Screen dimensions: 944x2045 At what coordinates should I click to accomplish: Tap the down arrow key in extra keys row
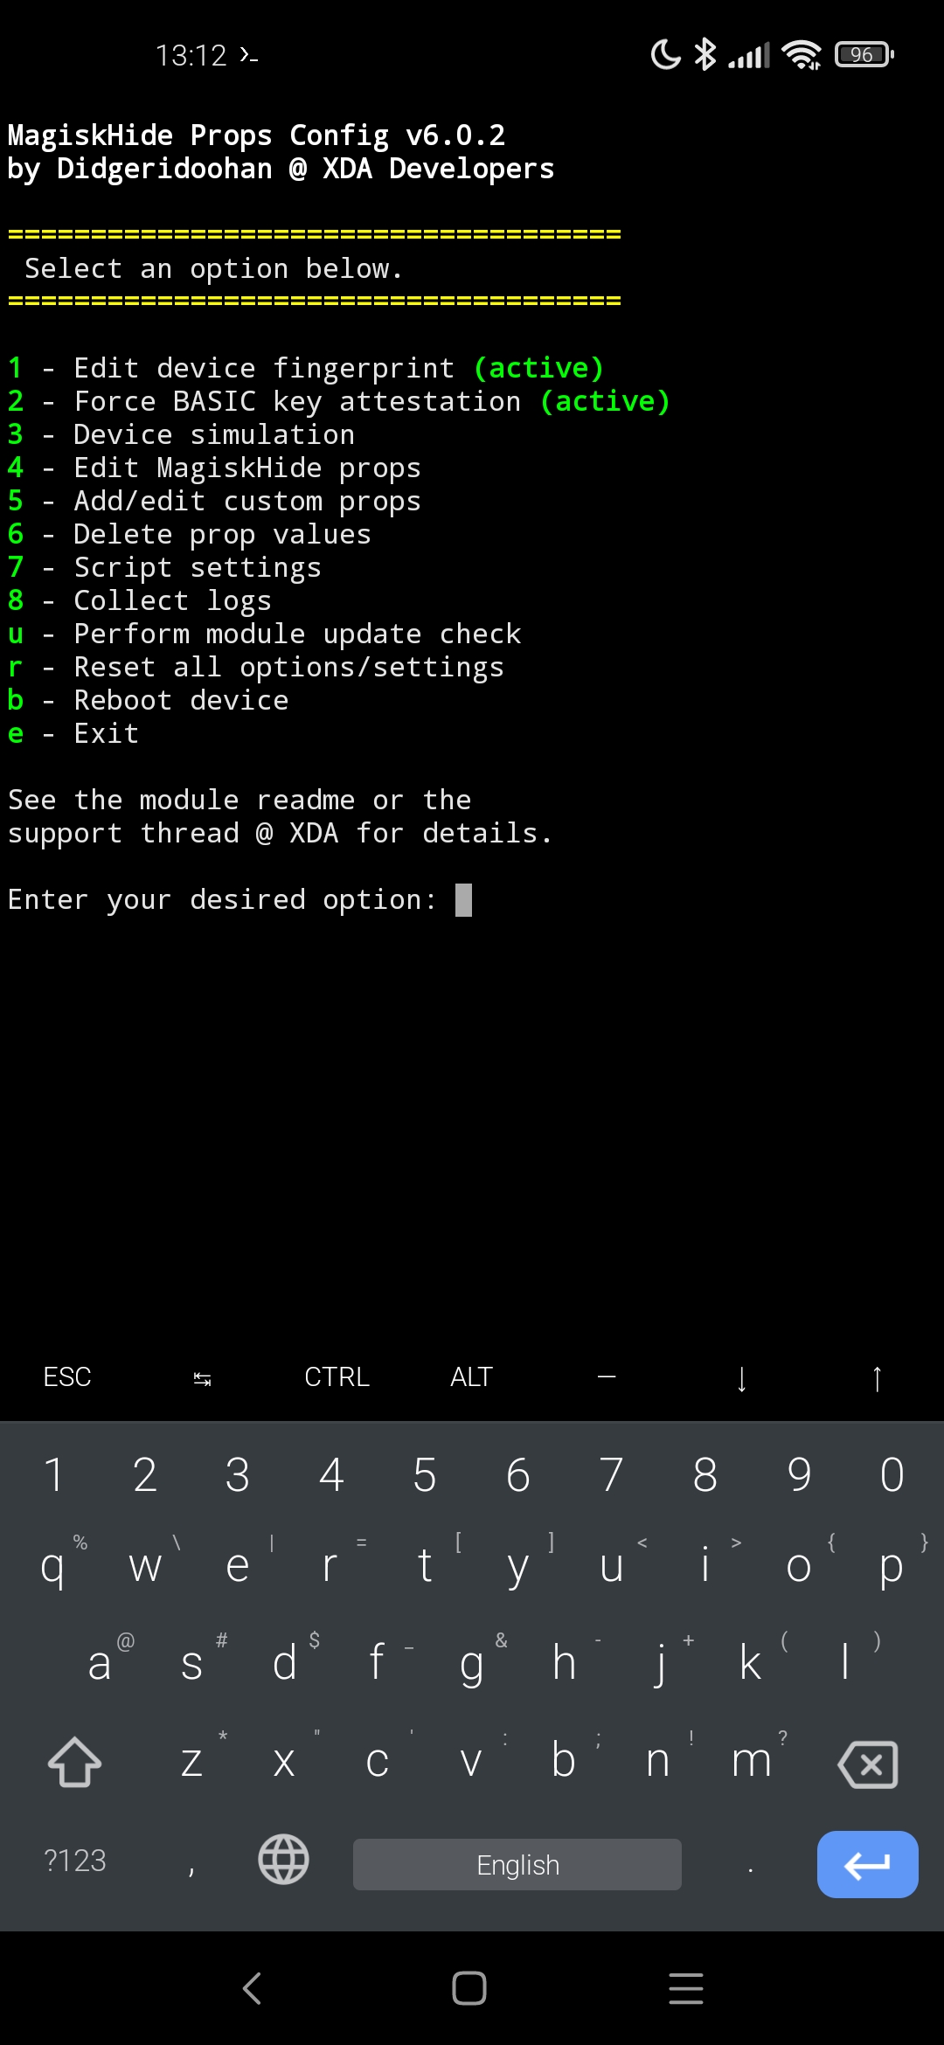point(741,1378)
